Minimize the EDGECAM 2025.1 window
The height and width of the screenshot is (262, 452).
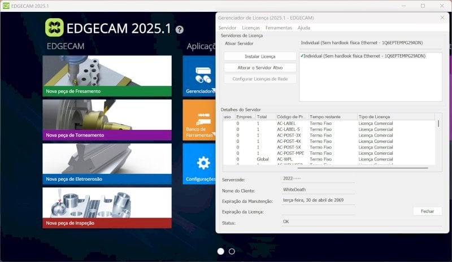pos(403,6)
